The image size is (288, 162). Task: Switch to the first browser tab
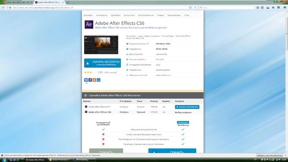coord(18,2)
